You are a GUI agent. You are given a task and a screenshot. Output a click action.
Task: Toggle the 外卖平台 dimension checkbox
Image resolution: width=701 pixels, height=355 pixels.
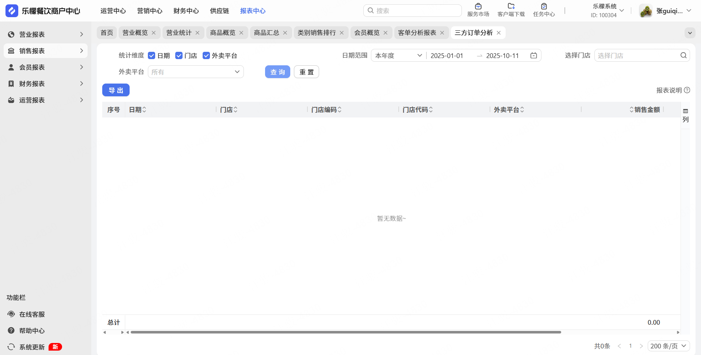[206, 55]
